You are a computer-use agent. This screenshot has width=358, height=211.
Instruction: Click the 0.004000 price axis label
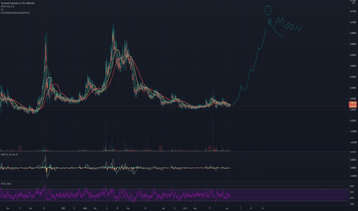click(x=353, y=88)
